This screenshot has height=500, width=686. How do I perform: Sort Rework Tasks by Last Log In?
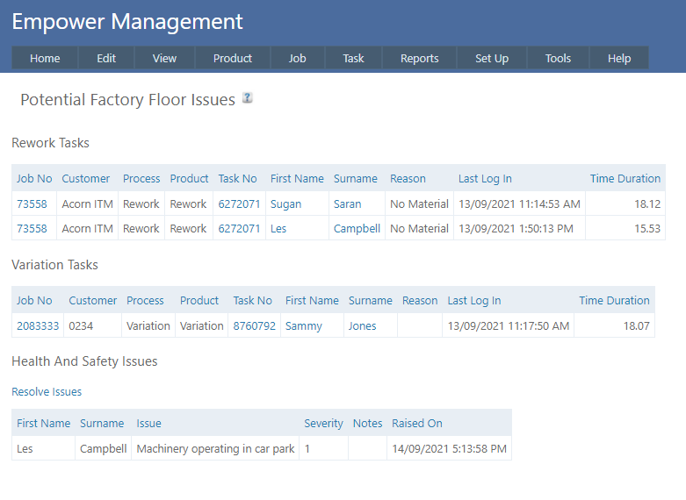[485, 178]
